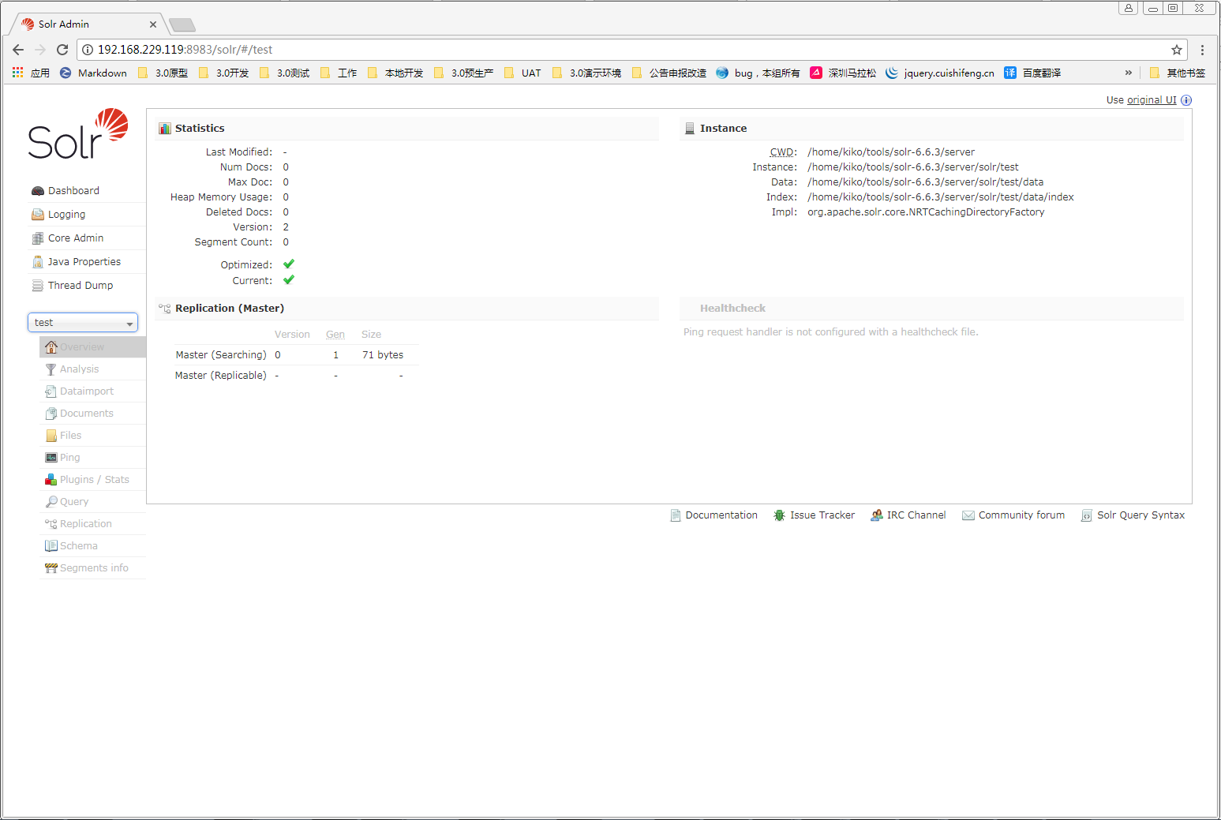Viewport: 1221px width, 820px height.
Task: Click the Query magnifier icon
Action: 51,502
